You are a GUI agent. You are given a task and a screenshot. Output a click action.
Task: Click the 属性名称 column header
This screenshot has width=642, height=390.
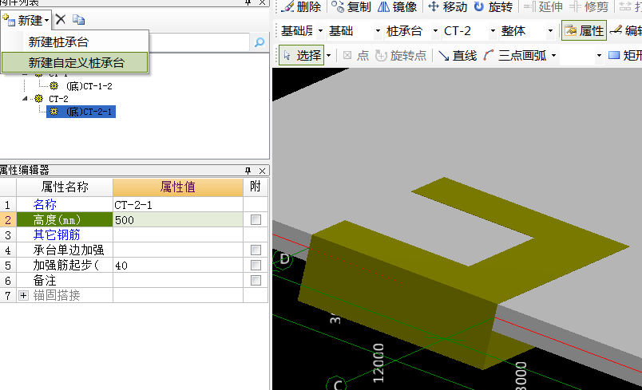click(65, 187)
